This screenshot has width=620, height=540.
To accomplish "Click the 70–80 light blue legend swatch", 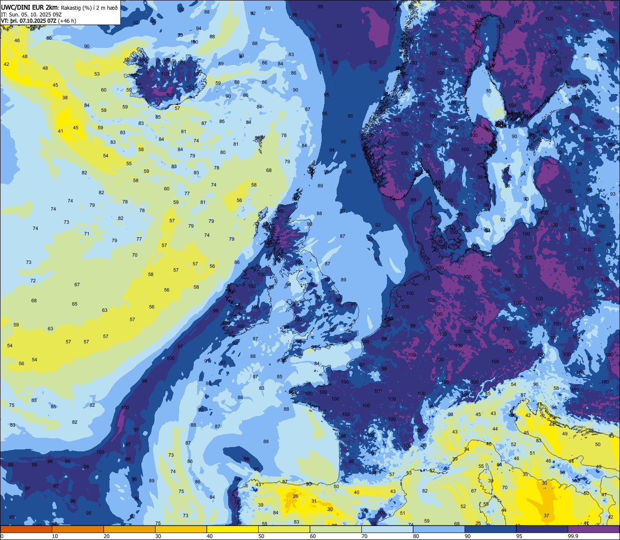I will [387, 529].
